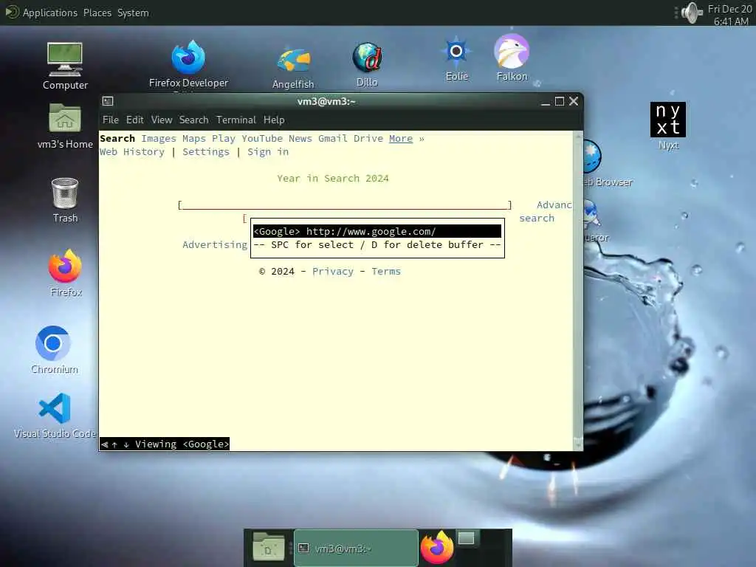Launch the Eolie browser icon
756x567 pixels.
pos(456,58)
